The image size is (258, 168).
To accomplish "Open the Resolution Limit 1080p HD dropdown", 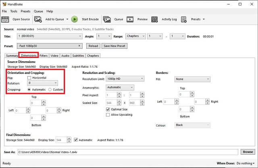I will (x=125, y=79).
